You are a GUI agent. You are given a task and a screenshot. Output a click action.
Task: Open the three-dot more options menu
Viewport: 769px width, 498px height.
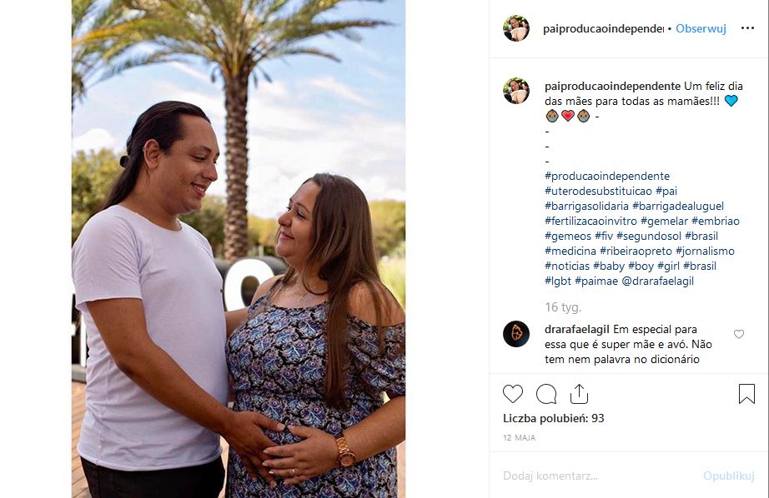[747, 28]
